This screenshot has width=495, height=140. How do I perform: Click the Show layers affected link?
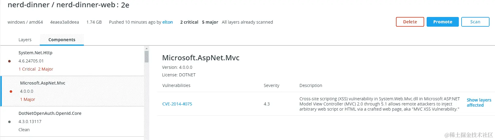click(479, 102)
